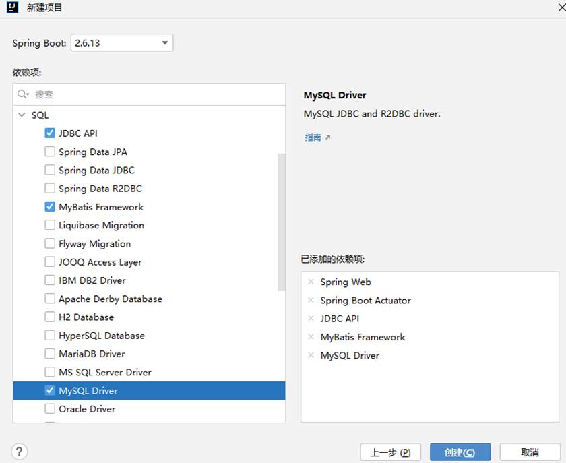The width and height of the screenshot is (566, 463).
Task: Select the H2 Database row text
Action: [x=86, y=317]
